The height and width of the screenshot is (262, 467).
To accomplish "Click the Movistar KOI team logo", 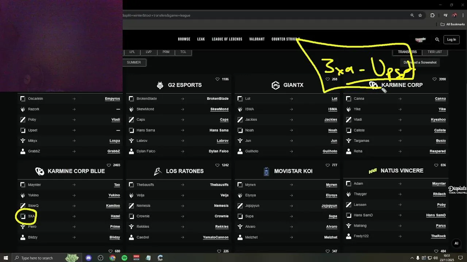I will pyautogui.click(x=266, y=171).
